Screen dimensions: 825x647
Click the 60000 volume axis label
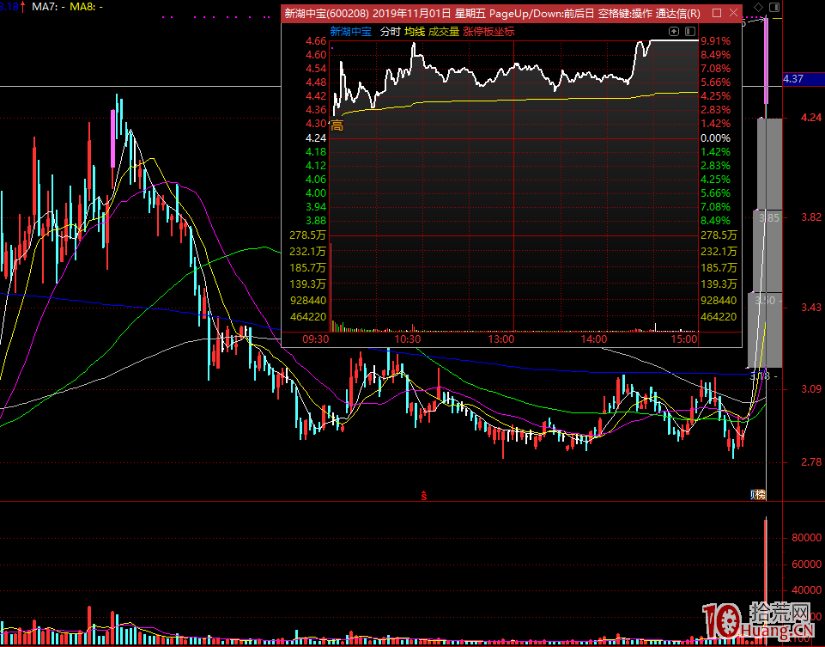[x=807, y=565]
